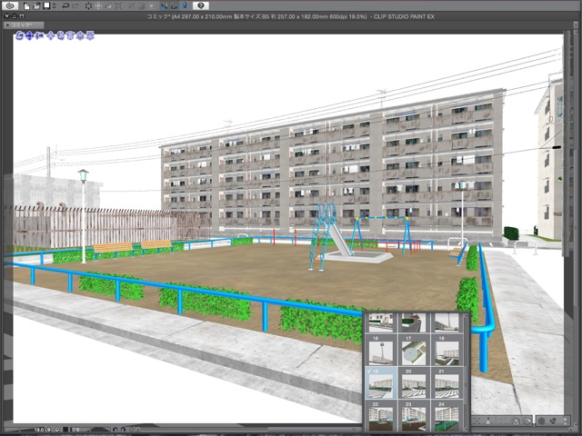
Task: Create a new document from the toolbar
Action: pyautogui.click(x=26, y=6)
